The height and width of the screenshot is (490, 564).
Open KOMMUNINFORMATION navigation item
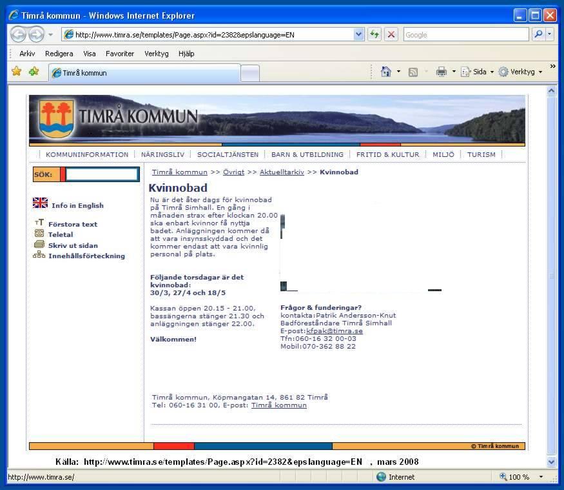pos(87,154)
